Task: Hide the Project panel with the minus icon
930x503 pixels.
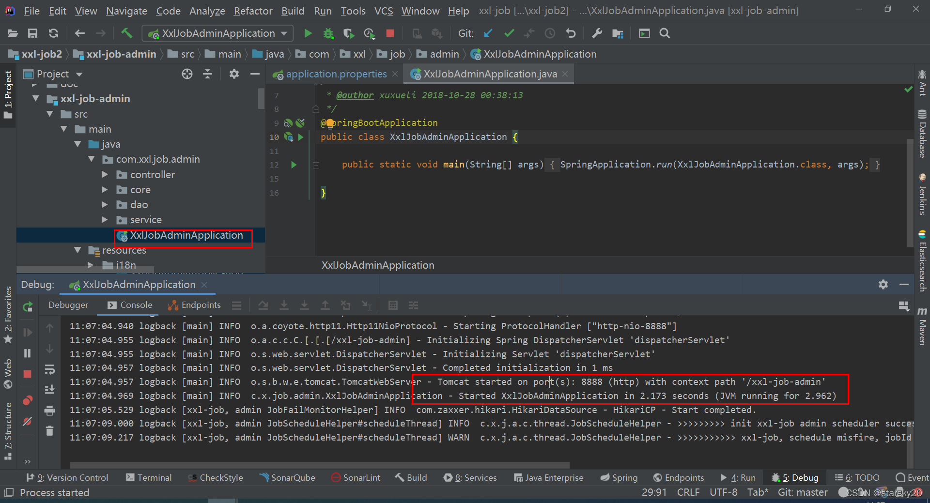Action: tap(255, 74)
